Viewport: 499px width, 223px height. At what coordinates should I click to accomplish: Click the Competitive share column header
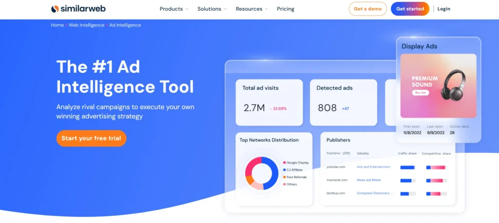coord(436,153)
